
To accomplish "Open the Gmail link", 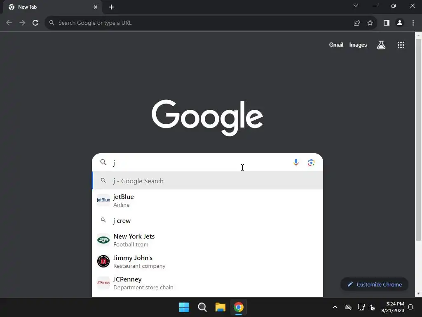I will 336,45.
